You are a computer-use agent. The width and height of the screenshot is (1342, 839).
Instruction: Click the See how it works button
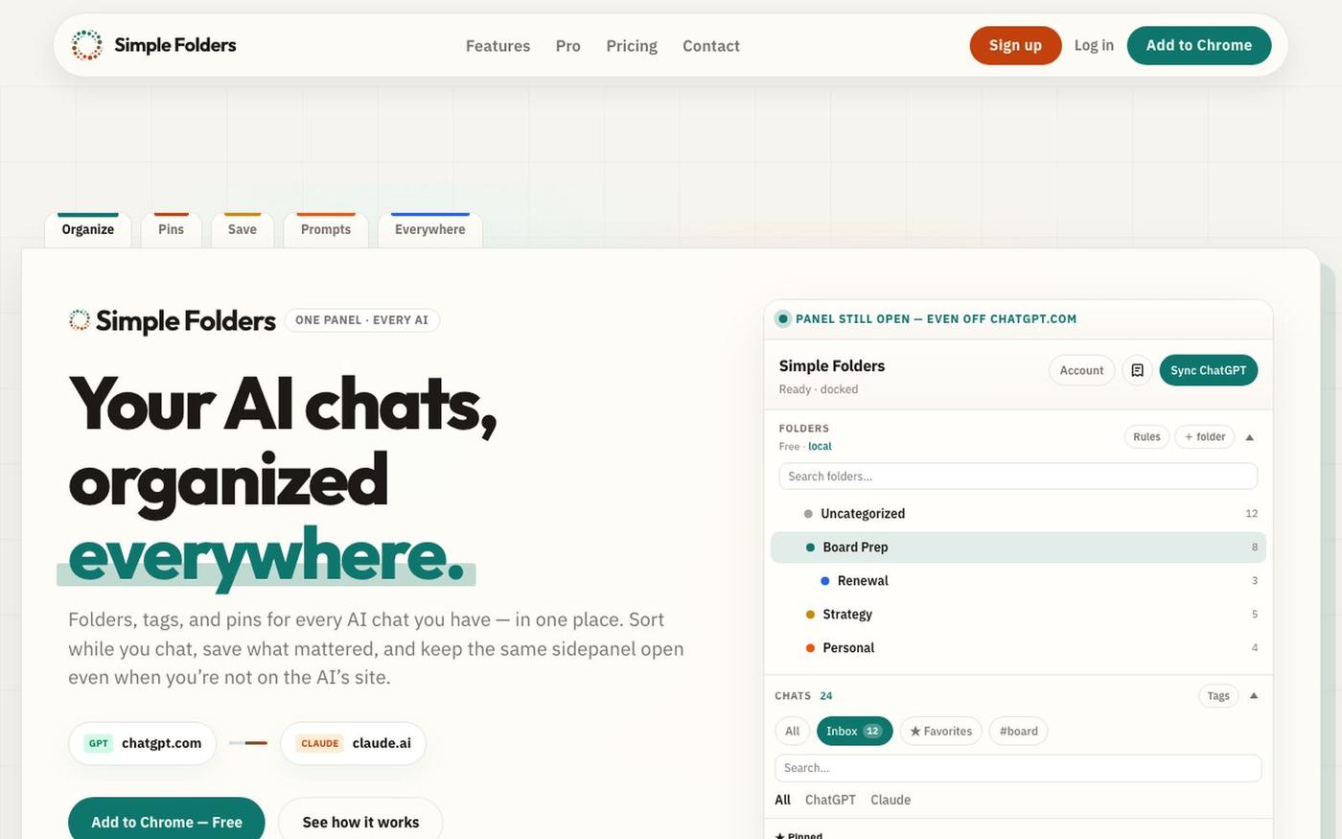click(360, 822)
